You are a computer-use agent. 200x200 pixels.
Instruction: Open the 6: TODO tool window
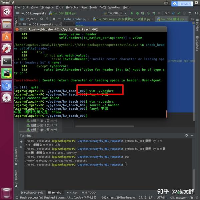tap(89, 192)
